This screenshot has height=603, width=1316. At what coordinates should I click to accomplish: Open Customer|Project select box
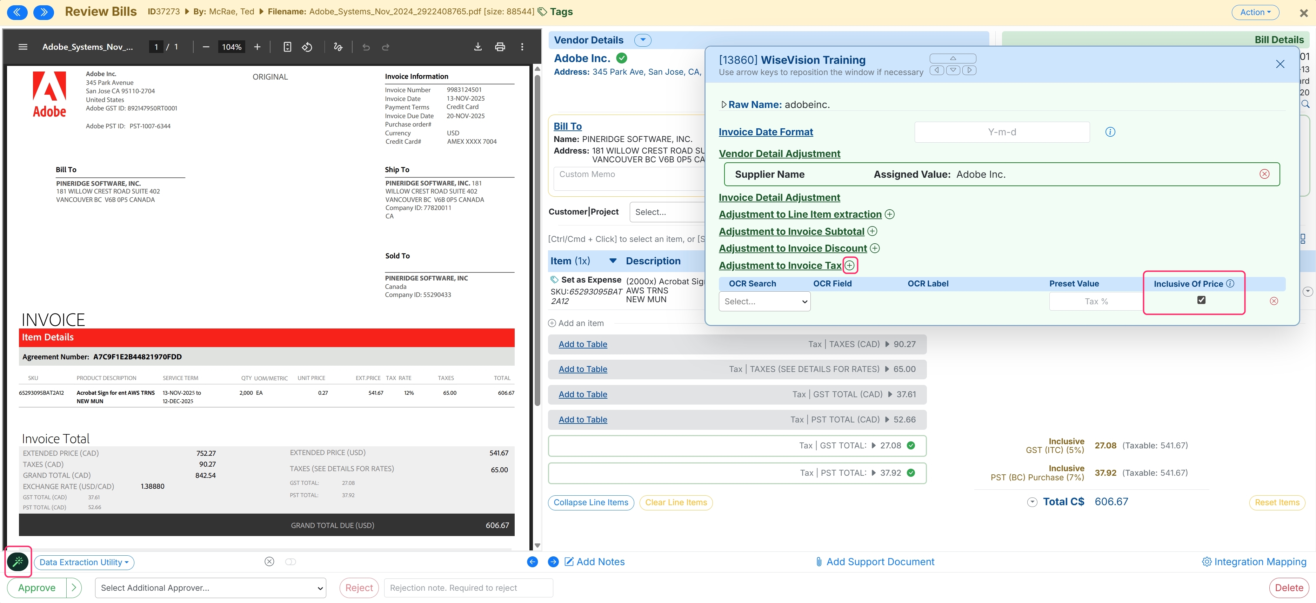pos(667,212)
